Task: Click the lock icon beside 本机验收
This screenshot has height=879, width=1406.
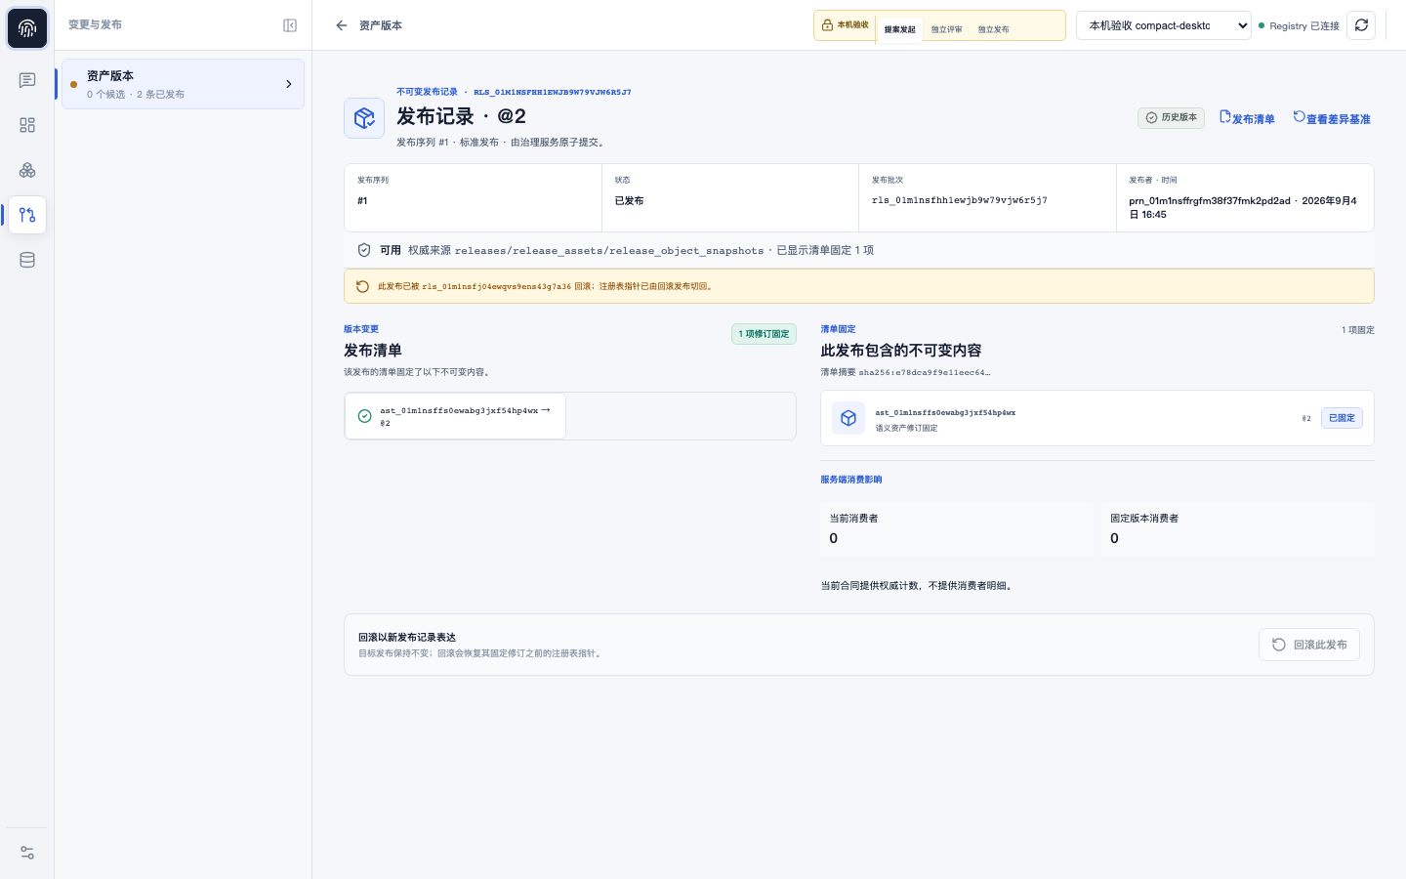Action: [x=827, y=25]
